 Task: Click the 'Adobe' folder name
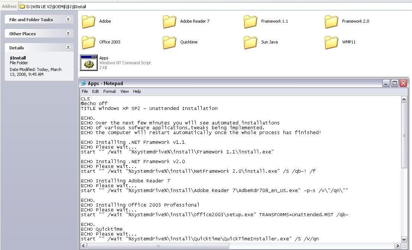tap(105, 21)
